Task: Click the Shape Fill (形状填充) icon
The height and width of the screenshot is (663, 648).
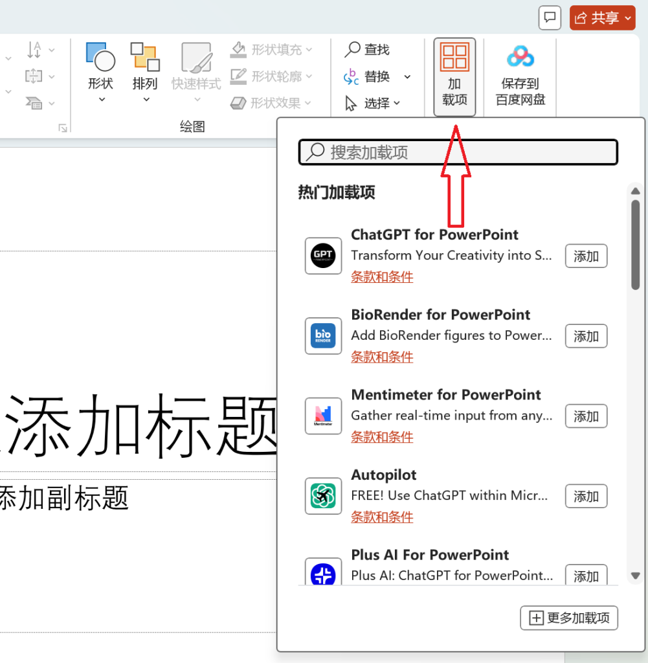Action: [238, 50]
